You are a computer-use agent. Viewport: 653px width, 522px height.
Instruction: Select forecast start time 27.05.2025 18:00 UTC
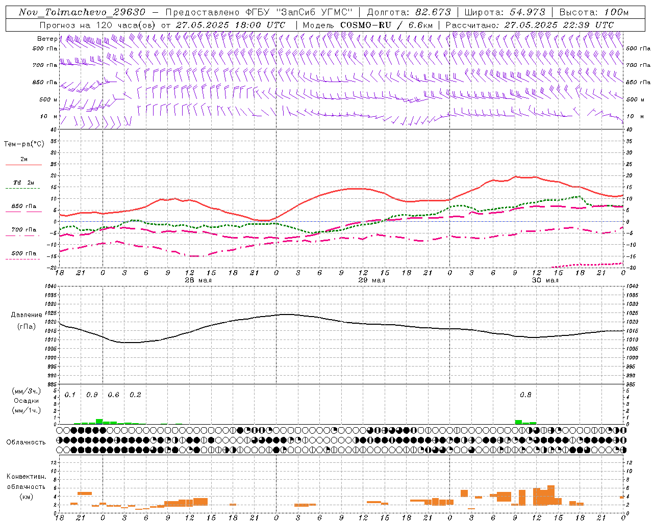click(231, 25)
